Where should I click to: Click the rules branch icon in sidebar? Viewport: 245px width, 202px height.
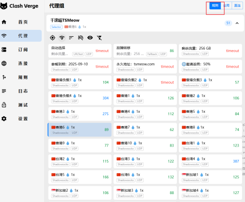(4, 77)
